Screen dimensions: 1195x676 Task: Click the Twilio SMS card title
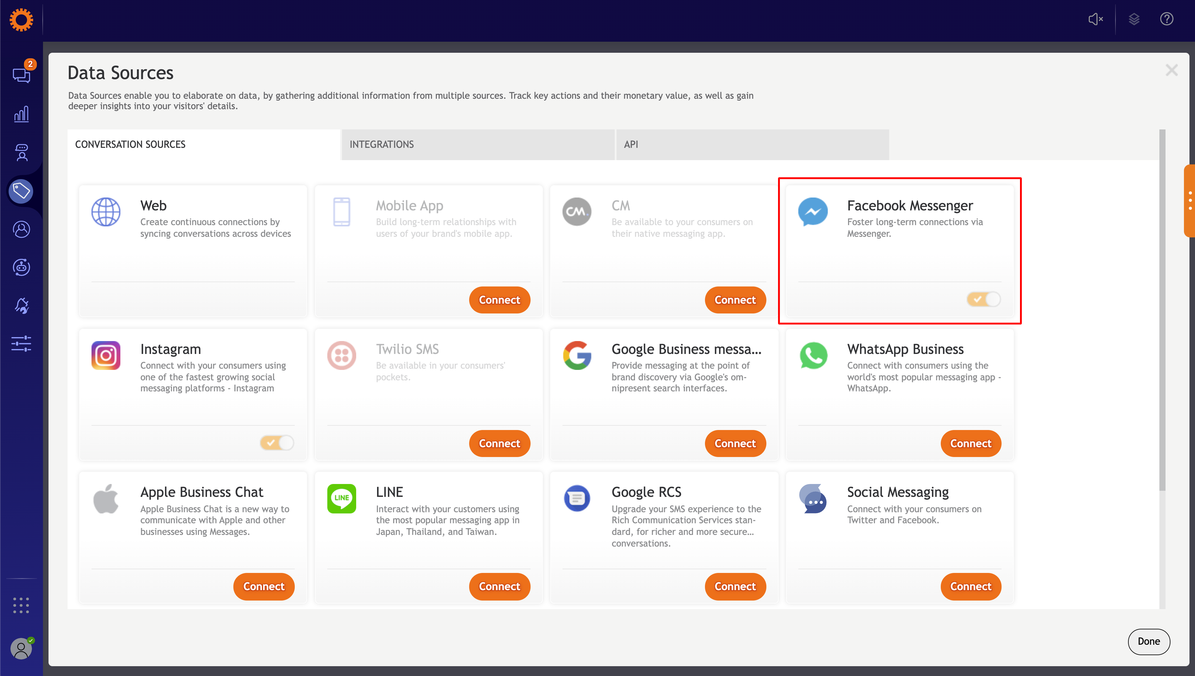coord(407,349)
